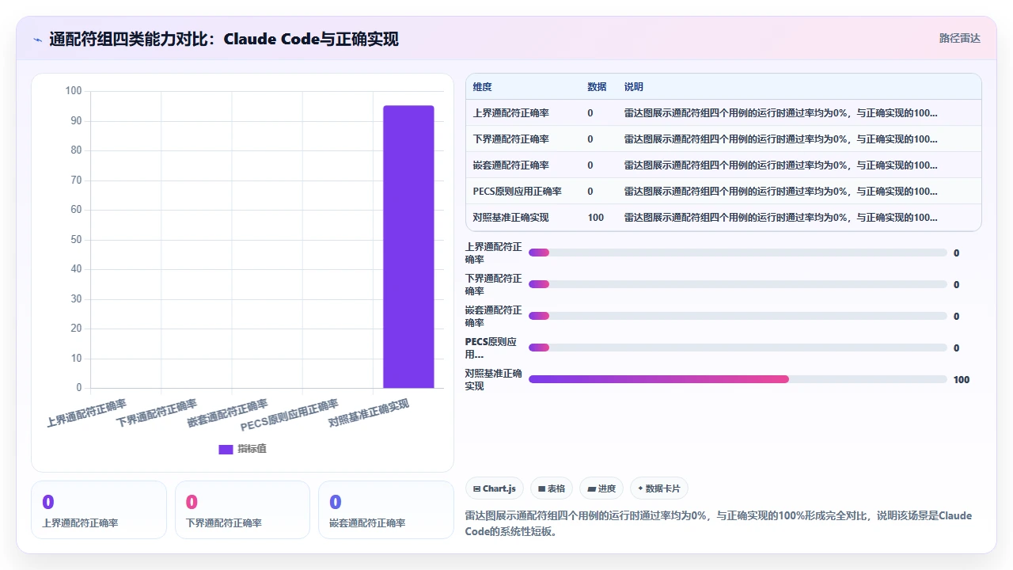The width and height of the screenshot is (1013, 570).
Task: Click the summary paragraph about 雷达图
Action: tap(719, 523)
